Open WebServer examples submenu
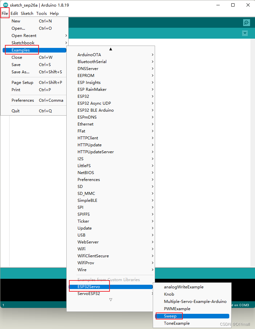This screenshot has height=329, width=255. tap(111, 242)
